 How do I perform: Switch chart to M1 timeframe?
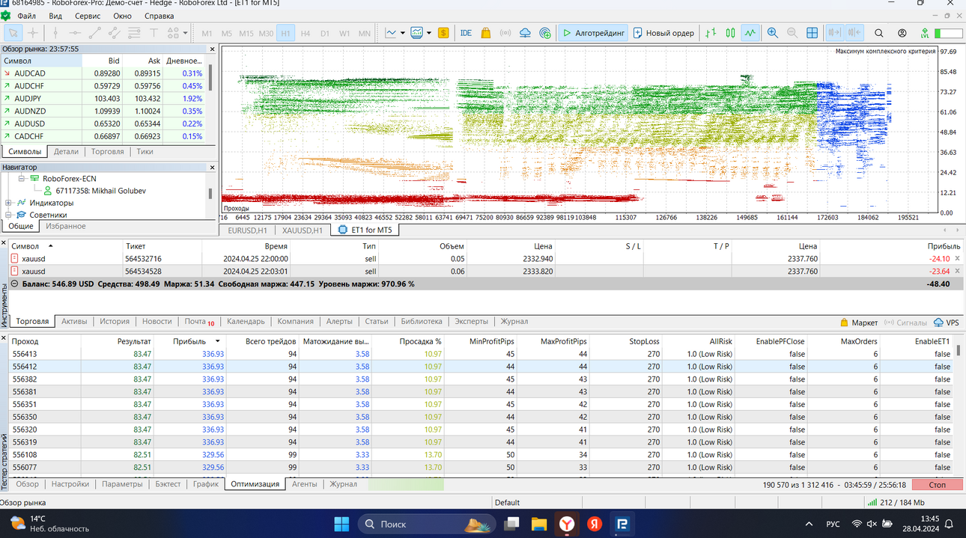[207, 33]
